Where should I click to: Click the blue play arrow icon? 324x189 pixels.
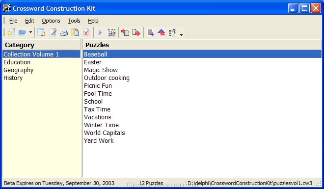(100, 32)
